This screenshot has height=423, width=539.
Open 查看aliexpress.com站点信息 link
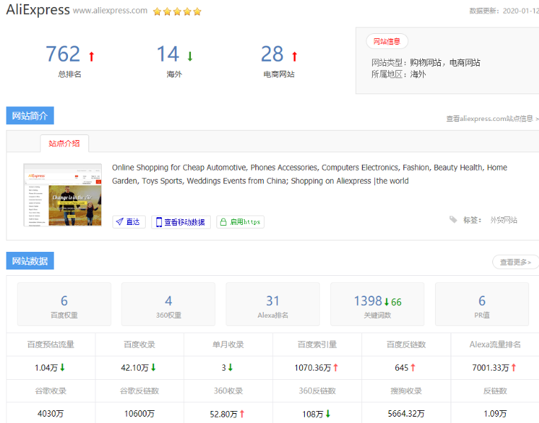coord(492,119)
